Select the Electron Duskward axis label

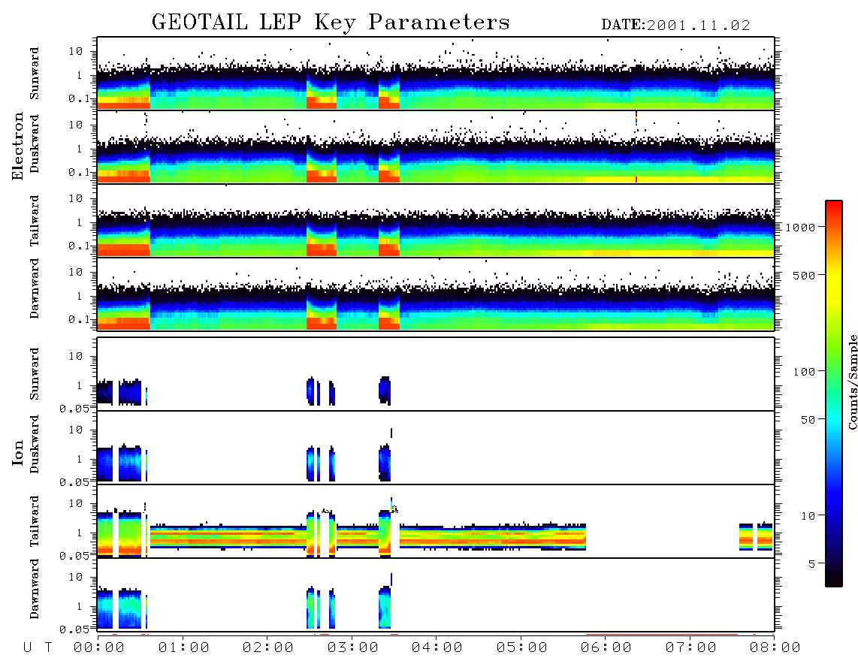pos(35,143)
